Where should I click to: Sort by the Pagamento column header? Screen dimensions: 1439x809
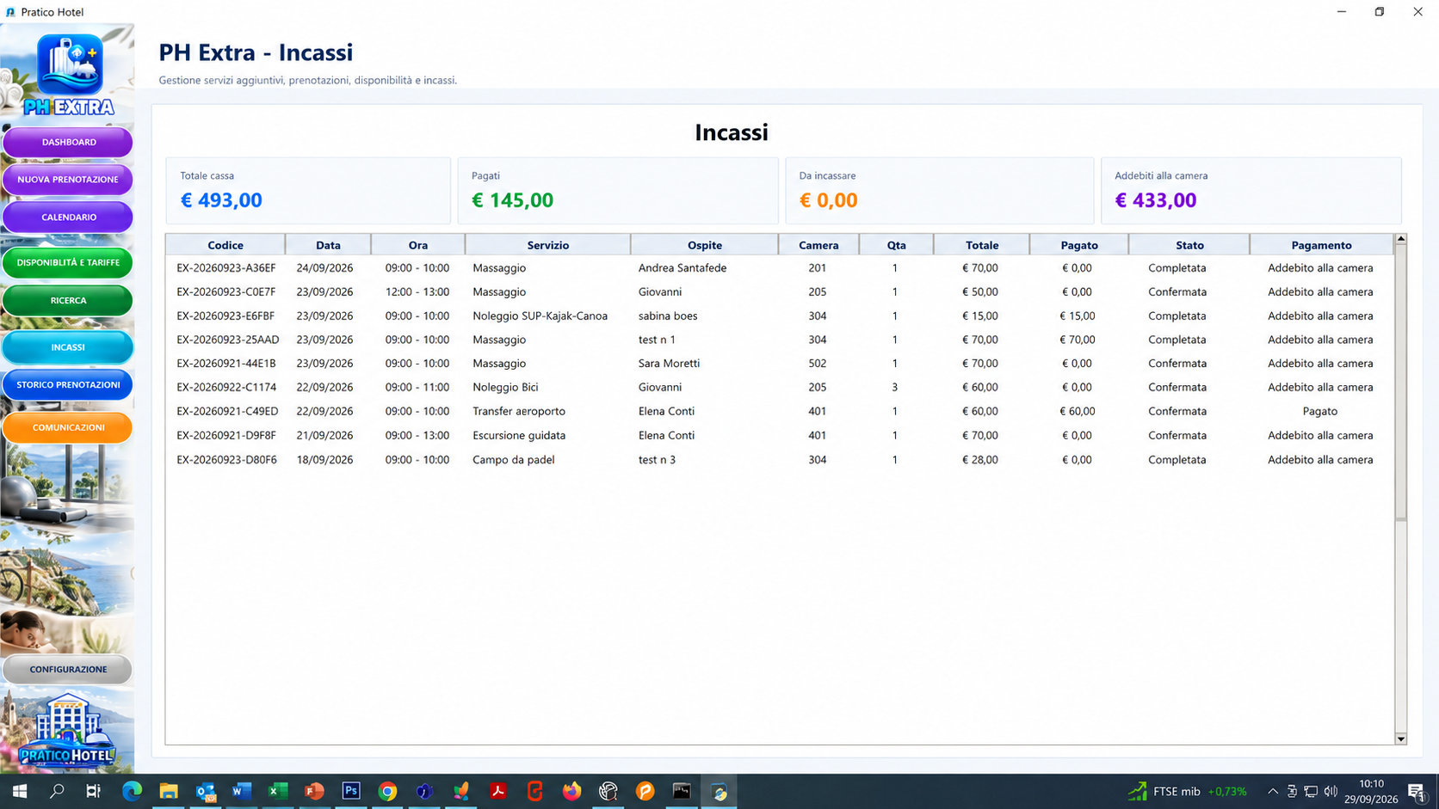point(1321,245)
